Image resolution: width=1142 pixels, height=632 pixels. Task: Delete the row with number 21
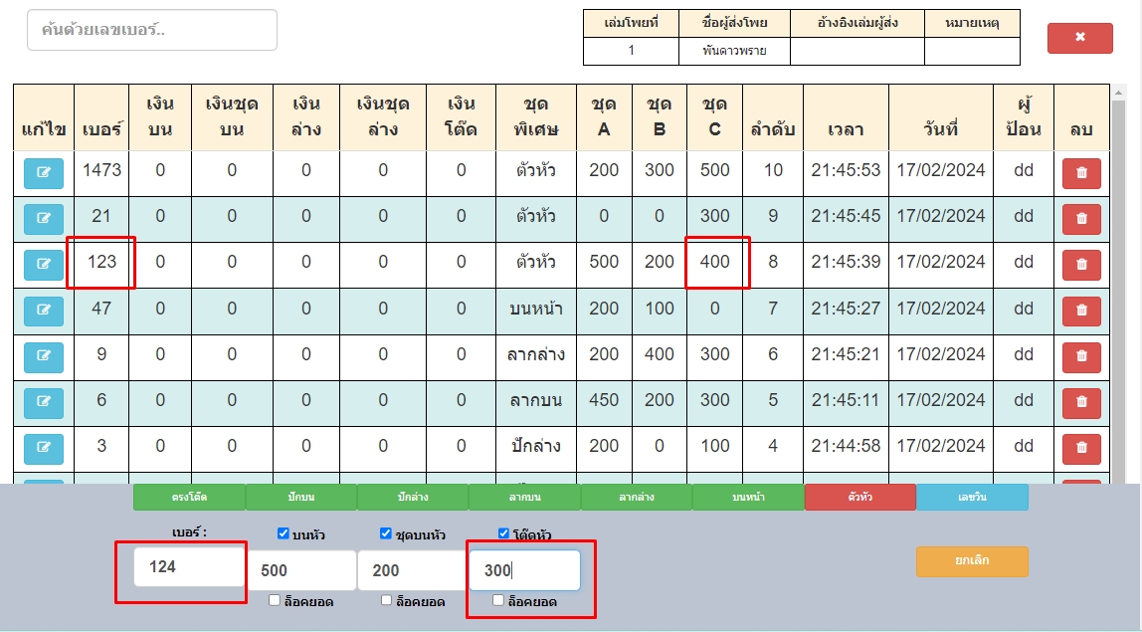pyautogui.click(x=1081, y=218)
